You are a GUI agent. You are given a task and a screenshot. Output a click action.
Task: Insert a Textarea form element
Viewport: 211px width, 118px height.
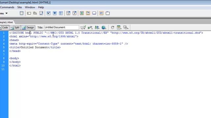pyautogui.click(x=41, y=13)
